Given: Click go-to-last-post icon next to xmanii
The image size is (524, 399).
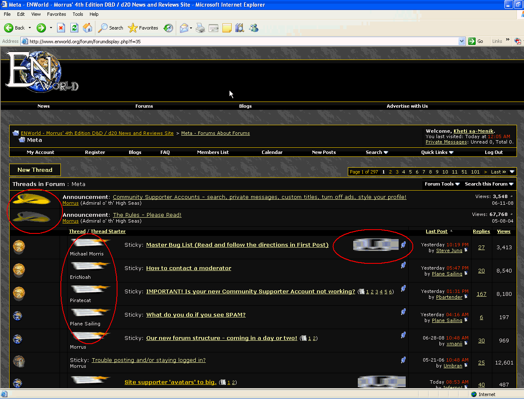Looking at the screenshot, I should pyautogui.click(x=466, y=344).
